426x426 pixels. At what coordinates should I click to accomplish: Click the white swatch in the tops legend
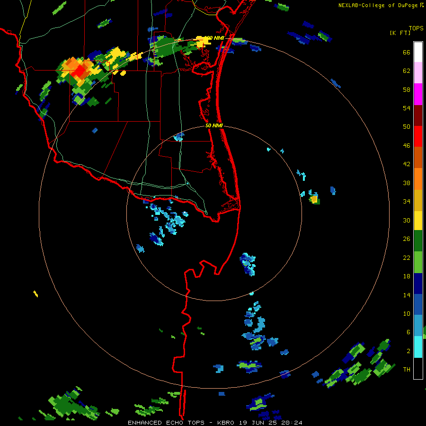pos(418,52)
